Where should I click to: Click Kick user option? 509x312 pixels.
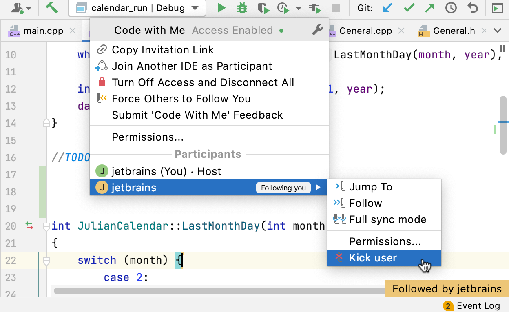click(x=373, y=258)
